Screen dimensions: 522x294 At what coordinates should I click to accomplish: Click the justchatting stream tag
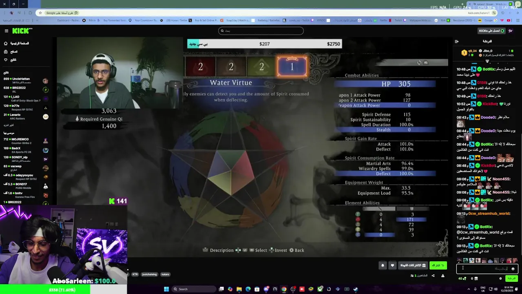click(149, 274)
